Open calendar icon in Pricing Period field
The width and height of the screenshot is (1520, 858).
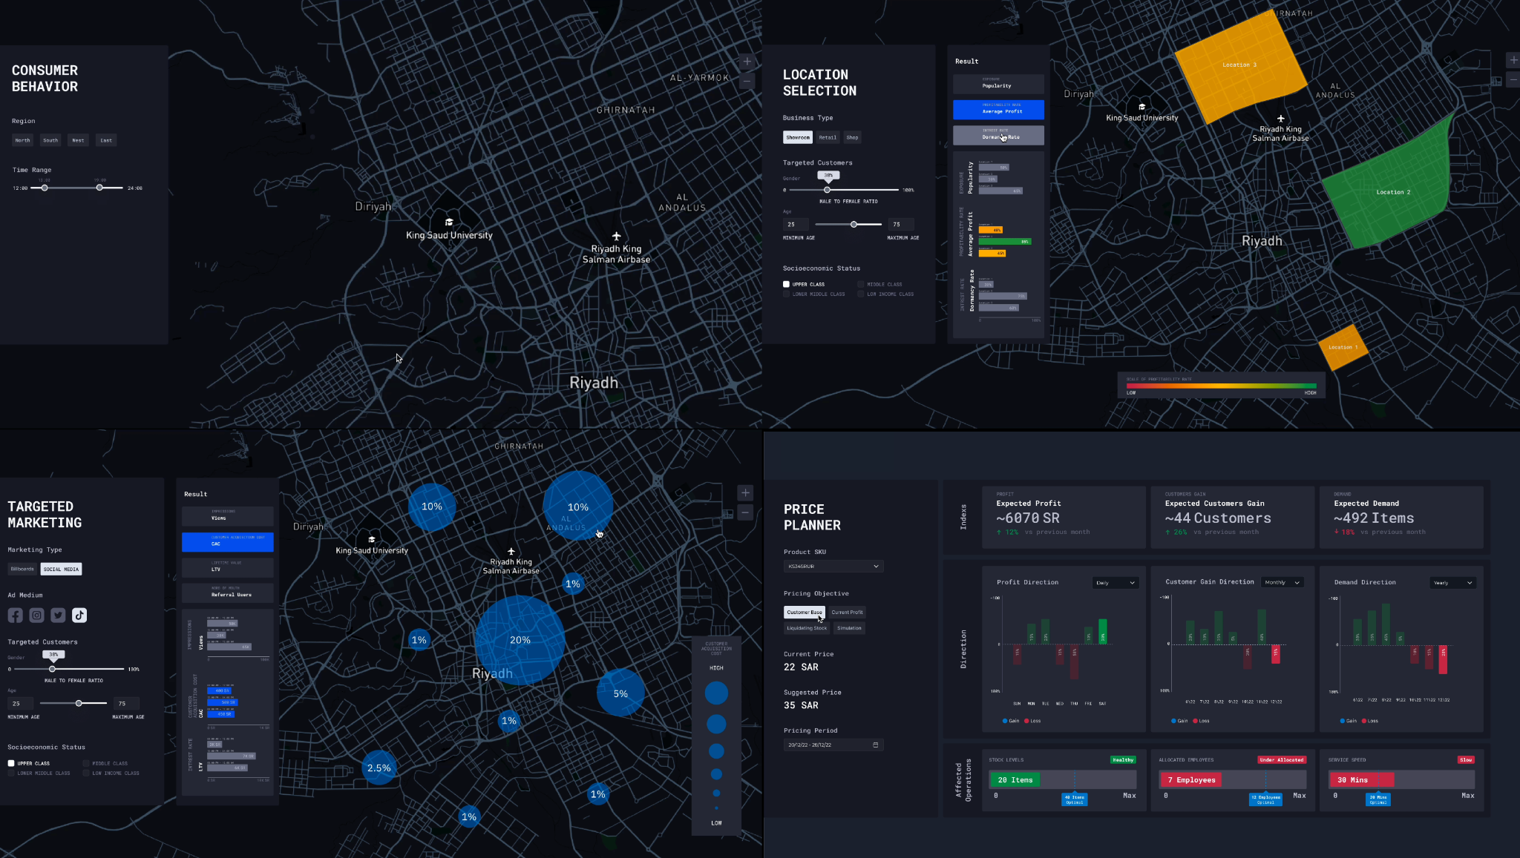click(x=876, y=745)
